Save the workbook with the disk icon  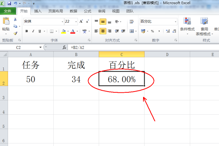(9, 3)
